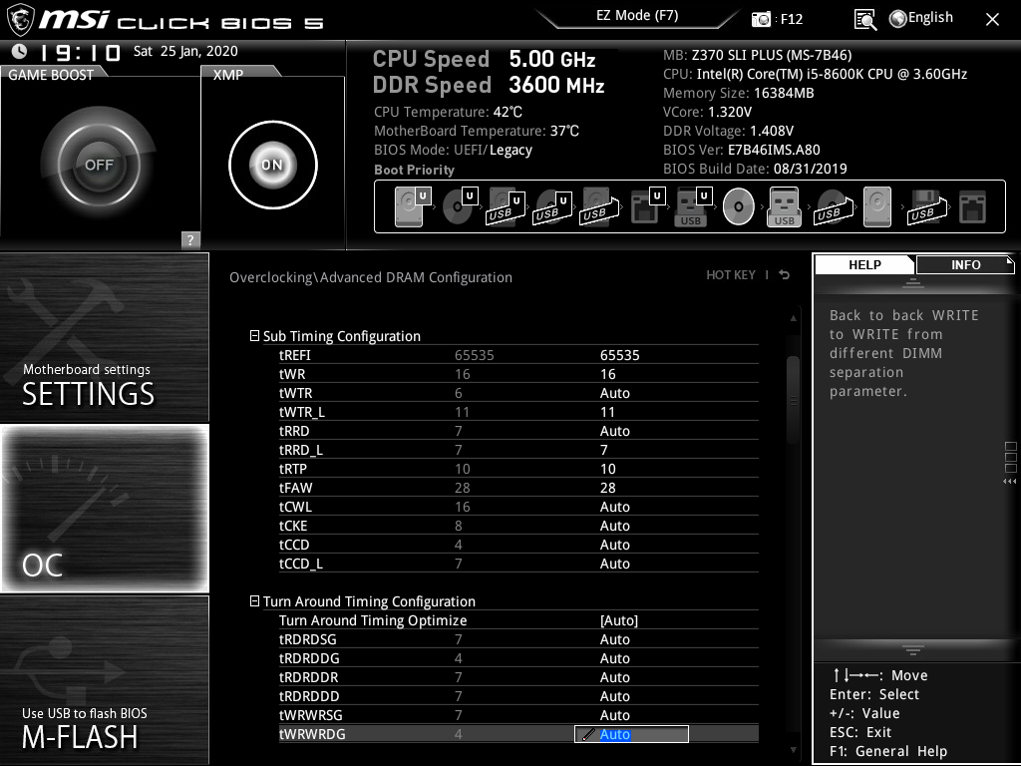Open Turn Around Timing Optimize [Auto] dropdown
1021x766 pixels.
coord(618,620)
